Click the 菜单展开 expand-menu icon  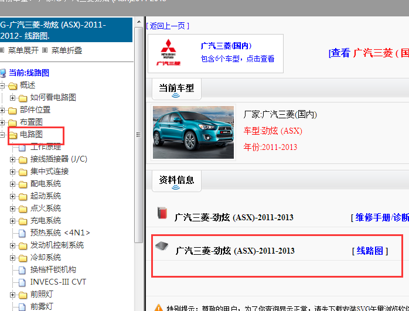tap(2, 50)
